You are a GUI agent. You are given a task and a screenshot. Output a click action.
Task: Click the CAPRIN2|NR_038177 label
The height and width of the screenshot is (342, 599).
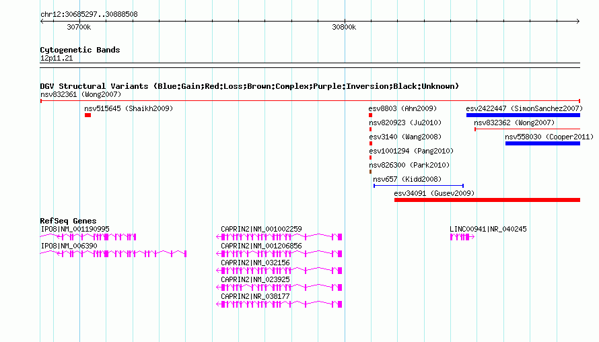(255, 296)
